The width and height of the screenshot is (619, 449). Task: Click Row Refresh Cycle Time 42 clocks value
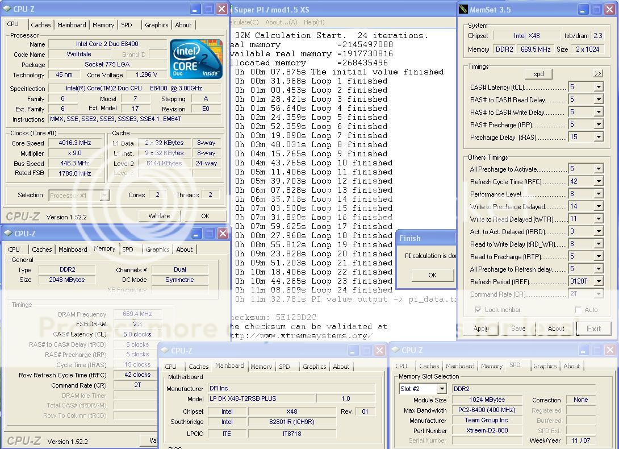tap(137, 375)
